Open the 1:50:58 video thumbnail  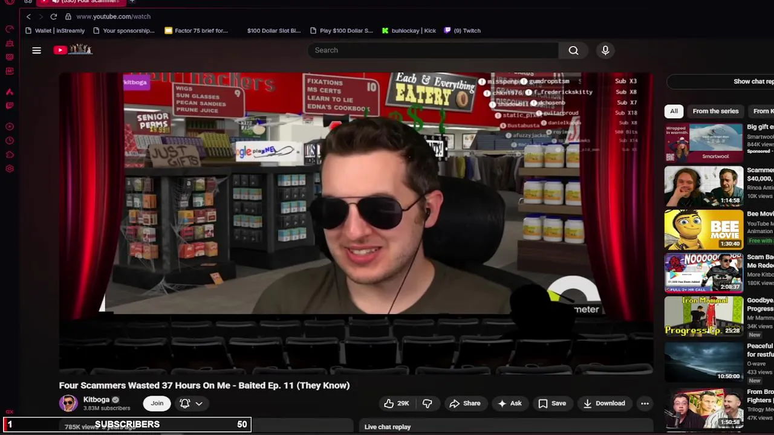[x=704, y=408]
